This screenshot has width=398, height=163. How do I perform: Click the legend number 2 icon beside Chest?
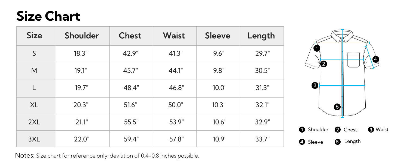[x=338, y=130]
